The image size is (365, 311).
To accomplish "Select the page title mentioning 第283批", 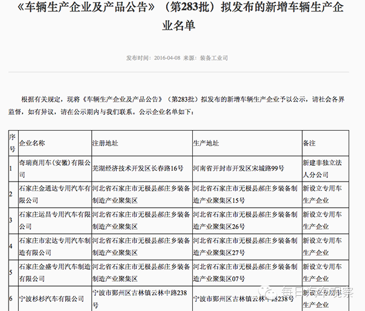I will 181,16.
